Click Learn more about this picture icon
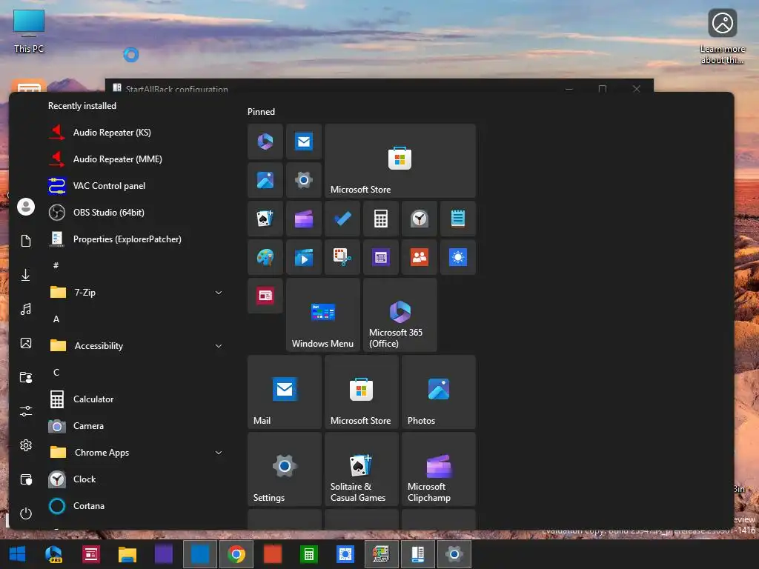 tap(722, 37)
